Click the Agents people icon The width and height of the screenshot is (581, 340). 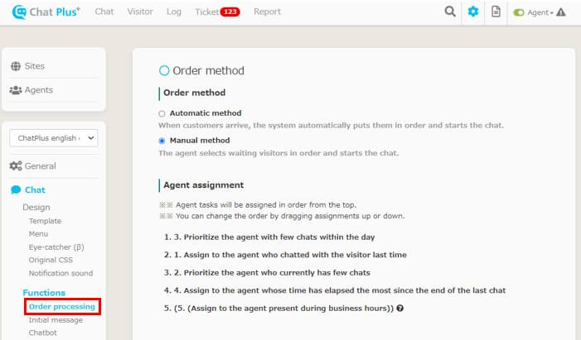click(x=16, y=90)
